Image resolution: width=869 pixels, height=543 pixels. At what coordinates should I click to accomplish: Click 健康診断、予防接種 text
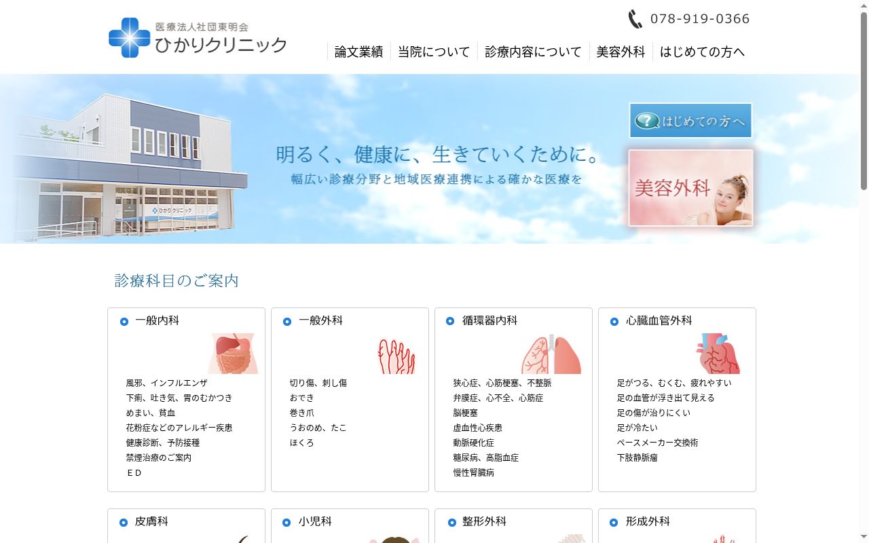click(x=162, y=443)
